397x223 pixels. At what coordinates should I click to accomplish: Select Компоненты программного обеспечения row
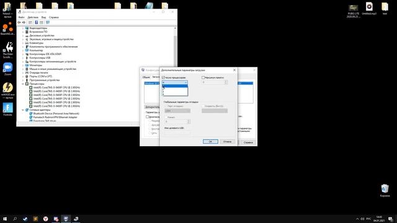click(53, 47)
